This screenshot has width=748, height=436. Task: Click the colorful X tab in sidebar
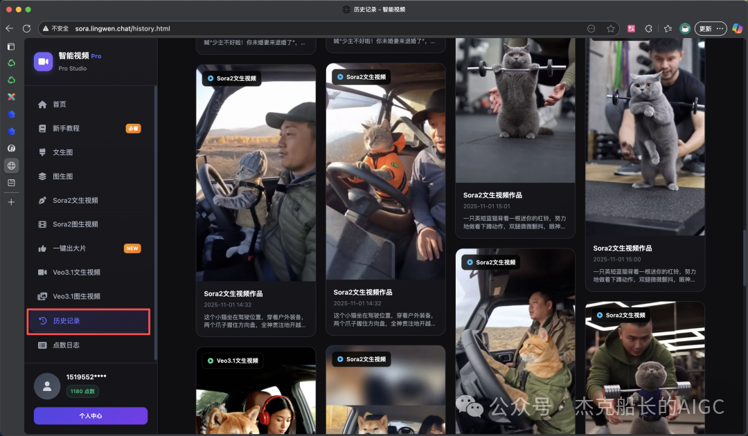click(12, 97)
